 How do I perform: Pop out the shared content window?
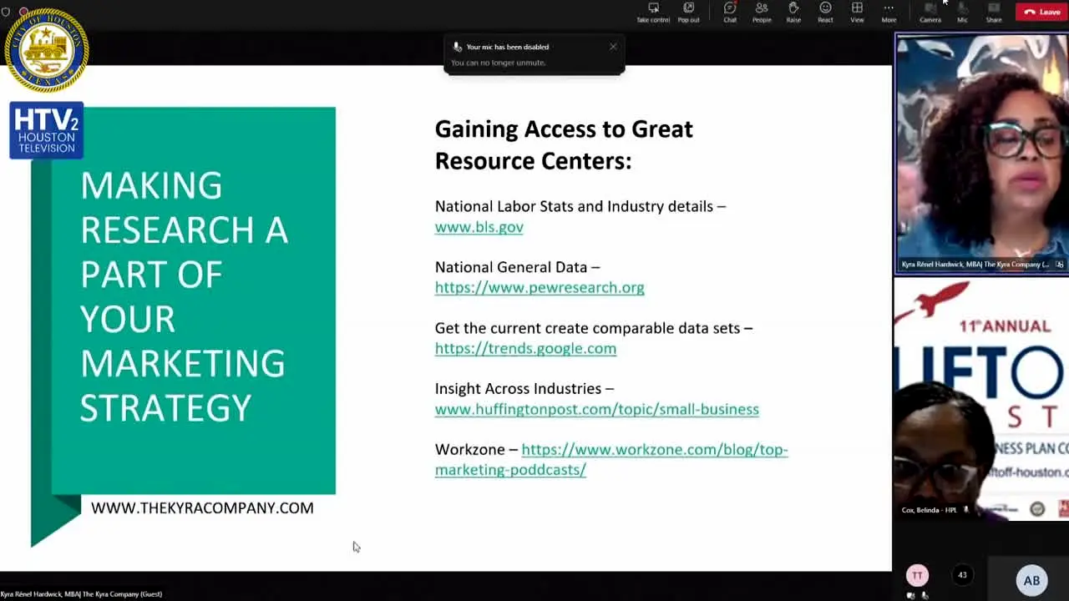[689, 13]
